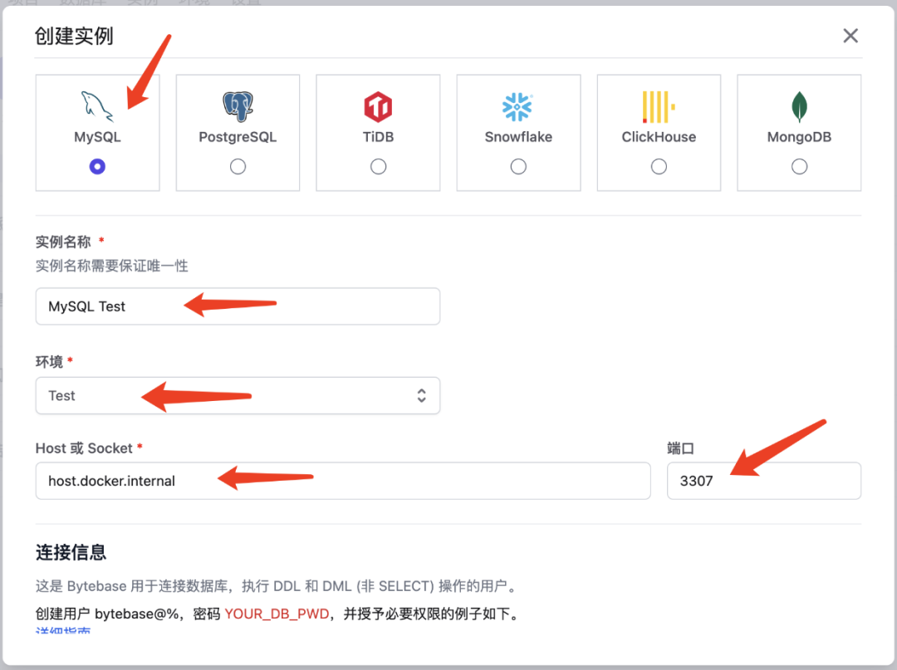Screen dimensions: 897x670
Task: Open the 环境 dropdown showing Test
Action: [x=238, y=395]
